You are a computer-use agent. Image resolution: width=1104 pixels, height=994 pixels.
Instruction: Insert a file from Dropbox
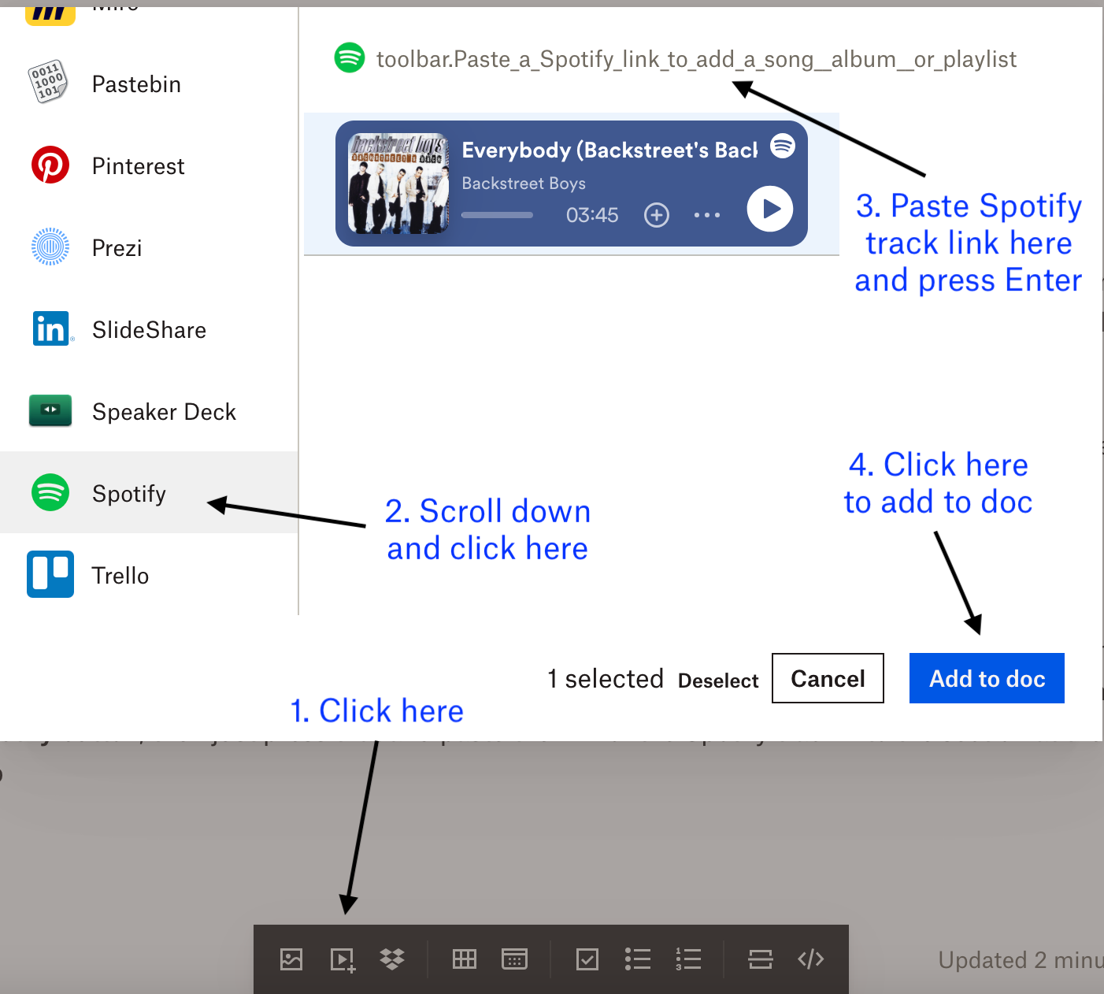[392, 959]
